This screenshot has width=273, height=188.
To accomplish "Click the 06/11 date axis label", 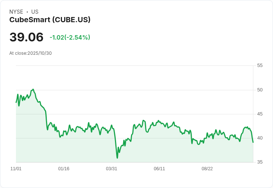I will [159, 169].
